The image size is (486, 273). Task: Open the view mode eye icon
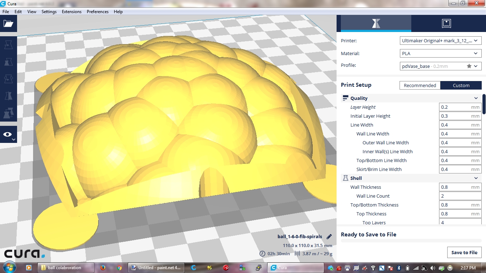tap(8, 134)
